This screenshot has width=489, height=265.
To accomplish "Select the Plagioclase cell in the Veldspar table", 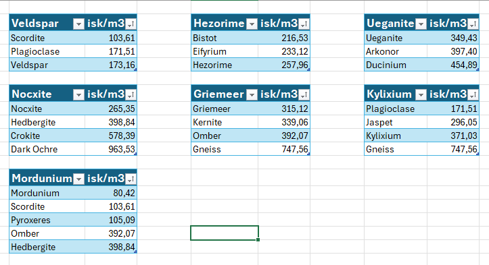I will tap(47, 51).
